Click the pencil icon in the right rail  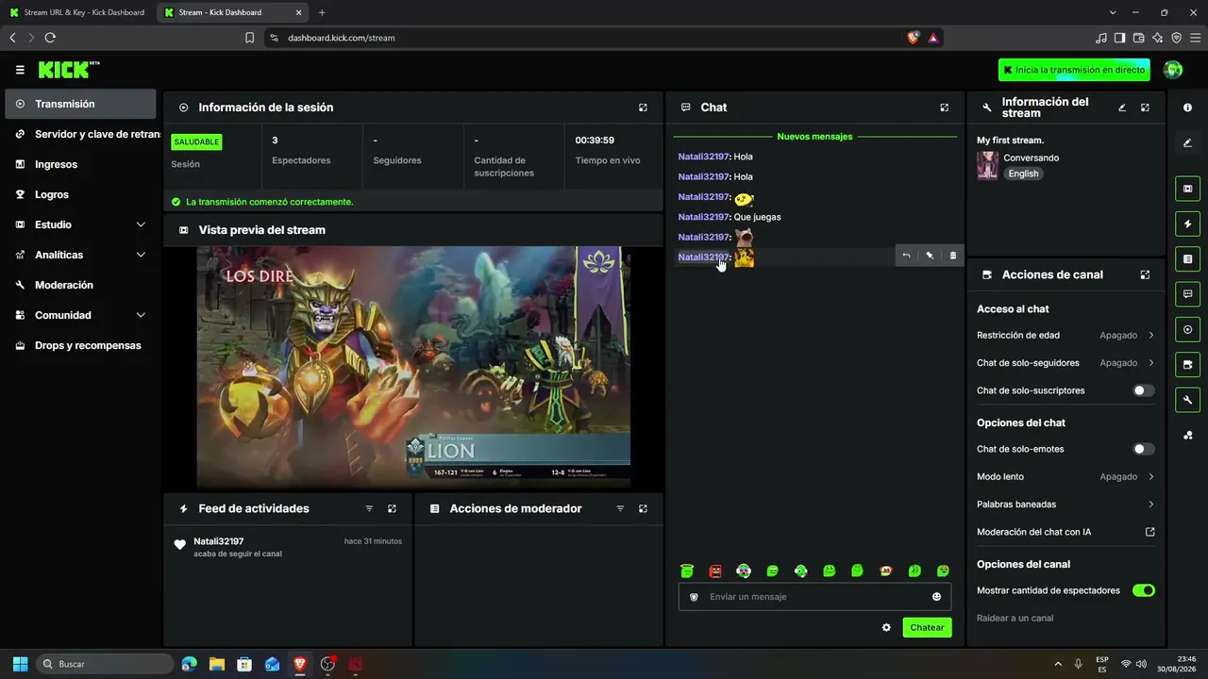[x=1187, y=142]
